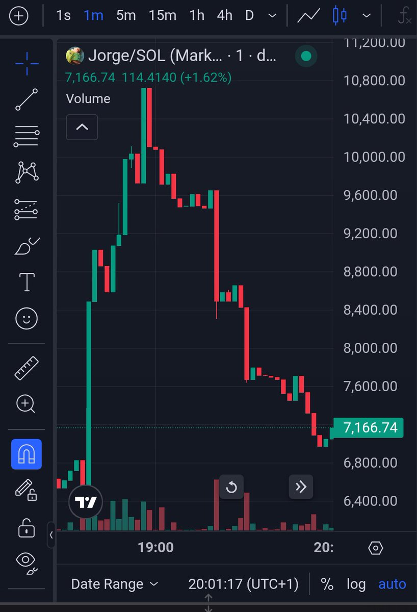Click the 10,000.00 price axis label
Screen dimensions: 417x612
pos(375,157)
